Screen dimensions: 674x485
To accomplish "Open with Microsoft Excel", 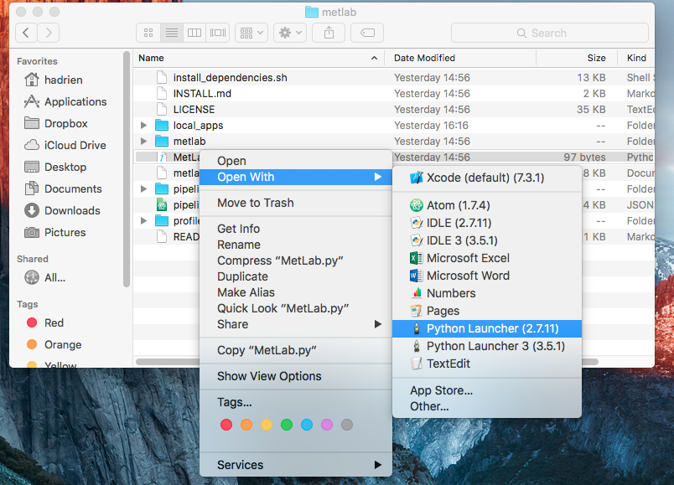I will 486,258.
